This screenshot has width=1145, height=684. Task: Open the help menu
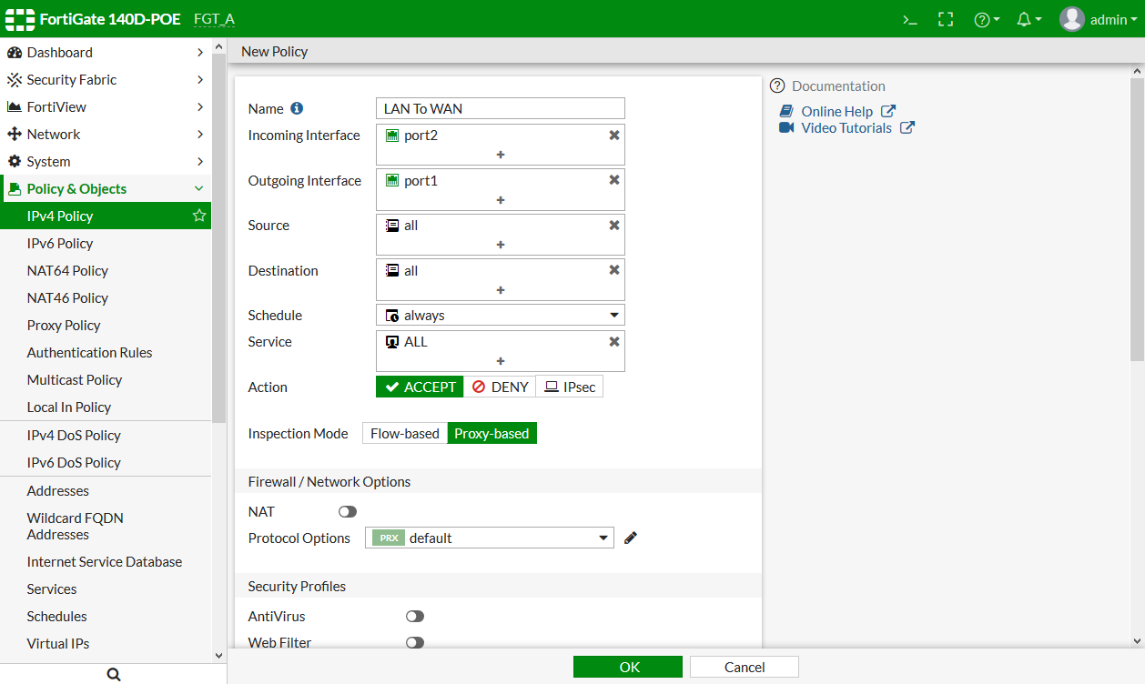pyautogui.click(x=982, y=18)
